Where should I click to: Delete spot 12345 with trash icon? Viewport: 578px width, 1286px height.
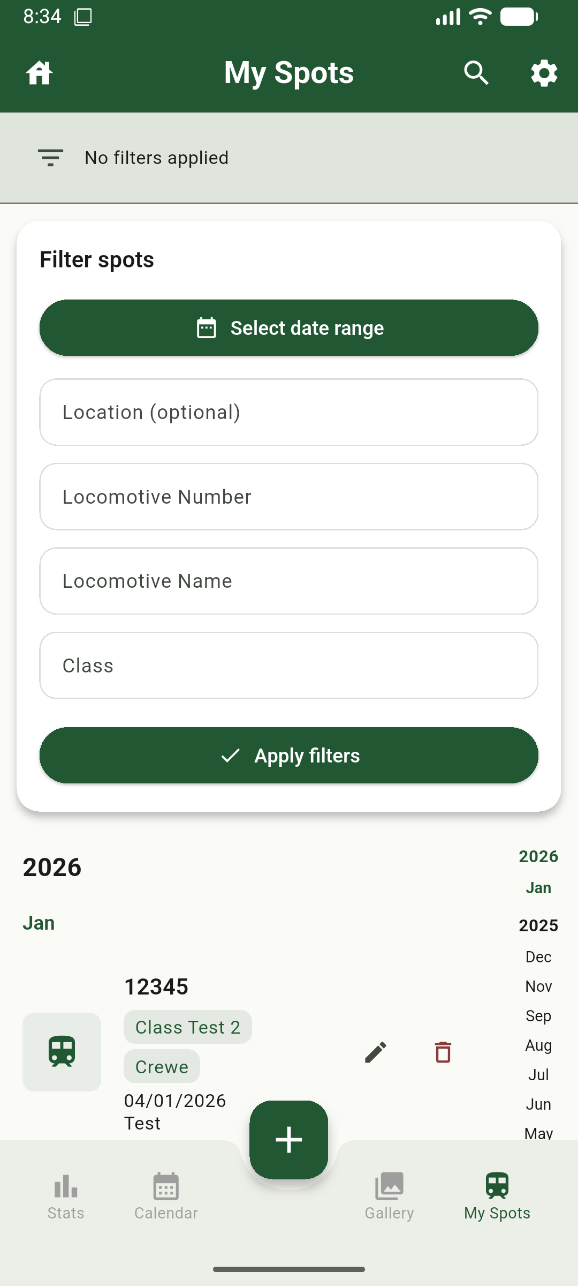(x=443, y=1052)
